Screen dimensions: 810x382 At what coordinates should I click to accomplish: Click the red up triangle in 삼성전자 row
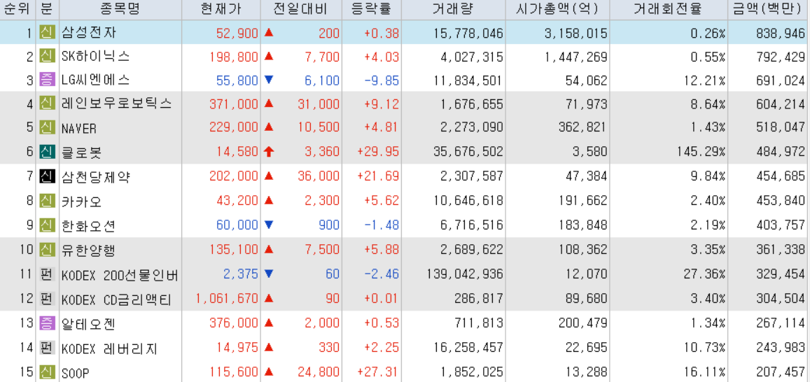click(x=269, y=32)
